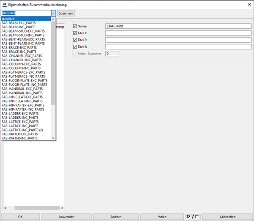Toggle the Titel 2 checkbox

tap(75, 40)
